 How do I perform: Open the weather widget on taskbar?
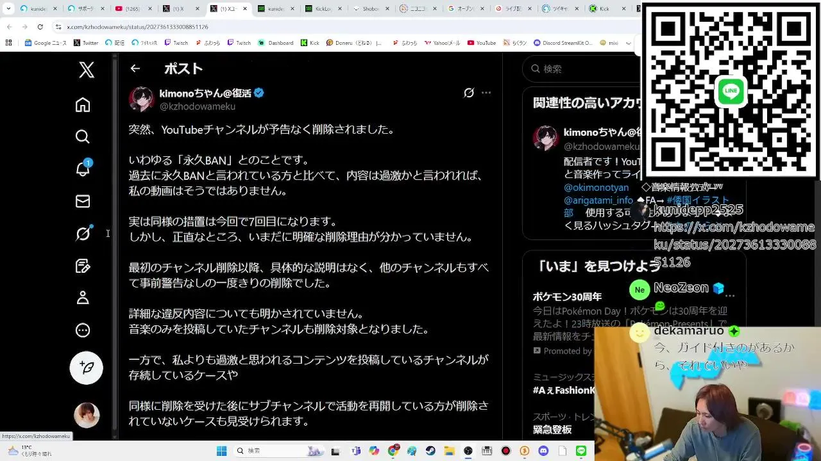29,451
